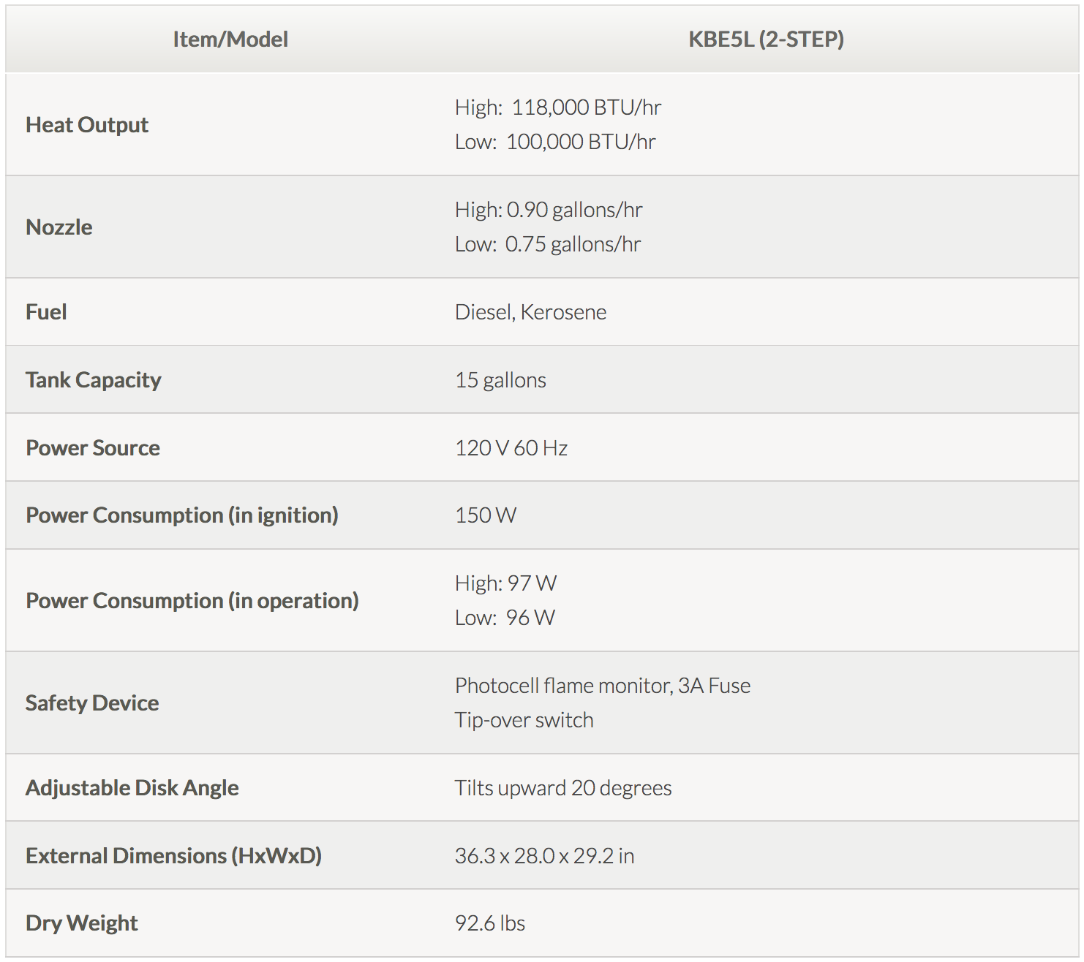The height and width of the screenshot is (962, 1084).
Task: Click the Low 100,000 BTU/hr value
Action: (555, 142)
